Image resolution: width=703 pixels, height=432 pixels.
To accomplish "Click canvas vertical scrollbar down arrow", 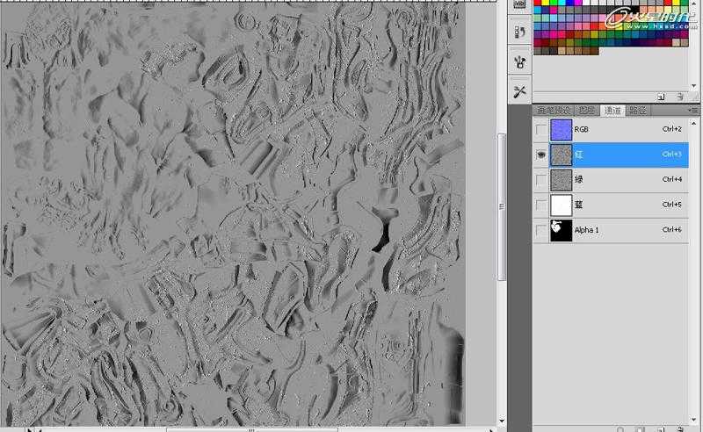I will coord(502,421).
